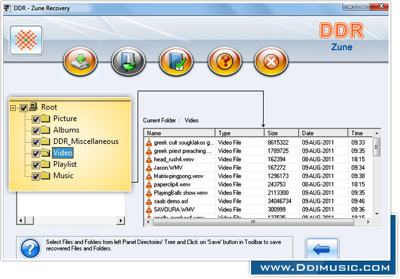Click the DDR logo icon top left

[x=26, y=40]
